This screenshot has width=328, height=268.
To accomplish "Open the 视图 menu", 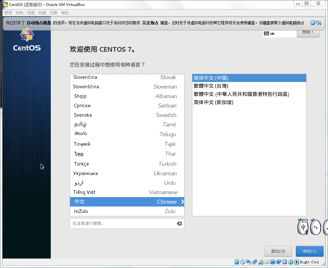I will [x=31, y=13].
